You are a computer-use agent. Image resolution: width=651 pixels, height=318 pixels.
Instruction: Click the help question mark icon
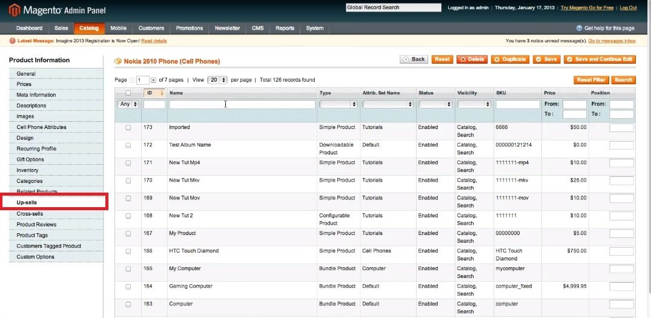pyautogui.click(x=579, y=28)
